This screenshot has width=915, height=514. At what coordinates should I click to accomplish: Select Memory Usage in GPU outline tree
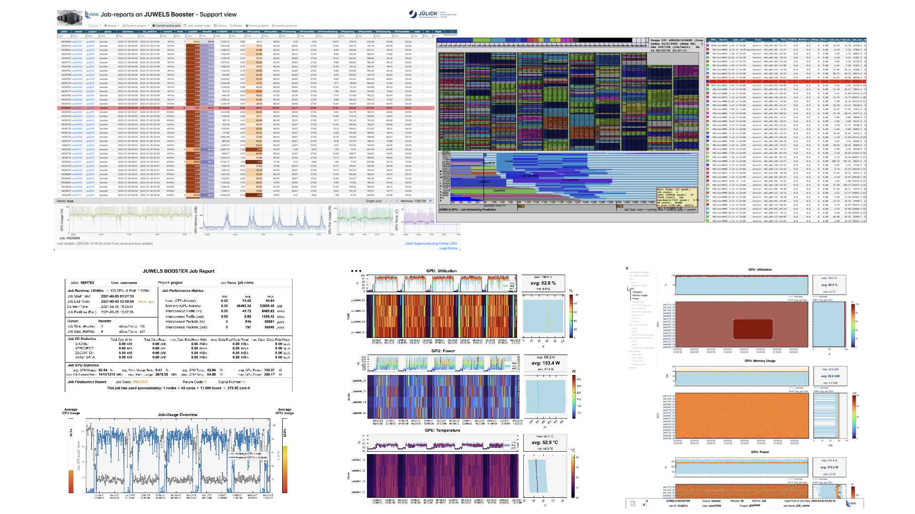640,295
